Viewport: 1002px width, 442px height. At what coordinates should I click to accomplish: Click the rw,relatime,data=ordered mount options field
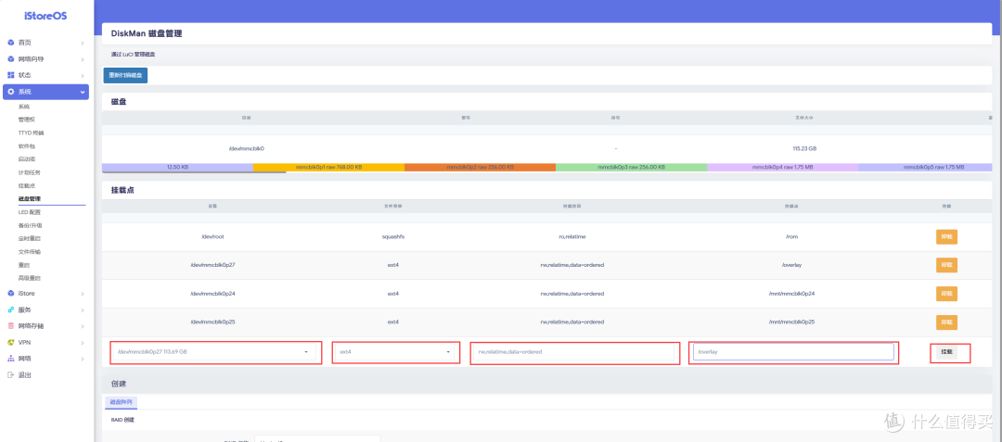(x=574, y=352)
